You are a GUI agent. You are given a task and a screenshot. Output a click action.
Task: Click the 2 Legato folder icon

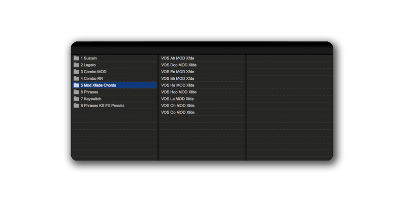76,65
